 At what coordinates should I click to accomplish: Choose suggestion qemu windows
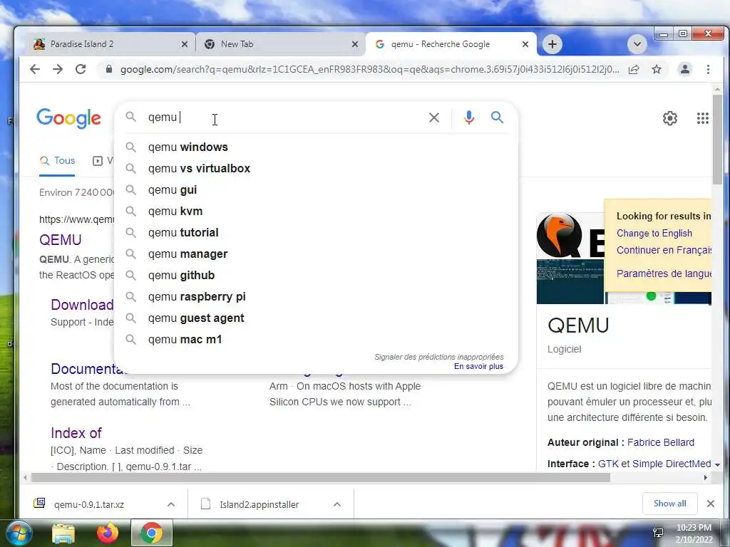click(316, 147)
